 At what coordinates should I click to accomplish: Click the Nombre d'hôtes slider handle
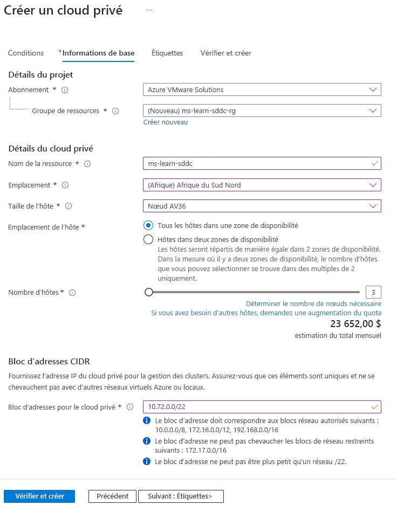point(149,292)
